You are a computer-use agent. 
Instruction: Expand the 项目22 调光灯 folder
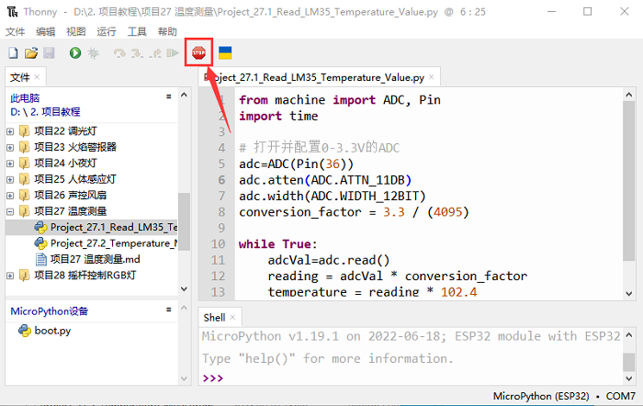coord(11,130)
